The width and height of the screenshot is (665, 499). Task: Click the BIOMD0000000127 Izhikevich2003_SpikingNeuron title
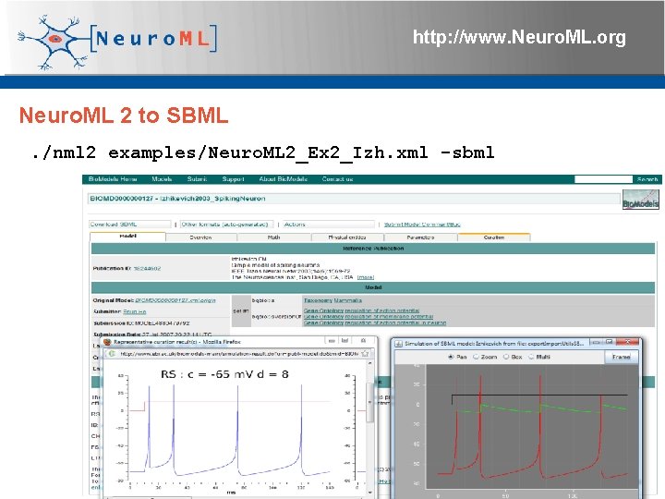click(x=177, y=199)
